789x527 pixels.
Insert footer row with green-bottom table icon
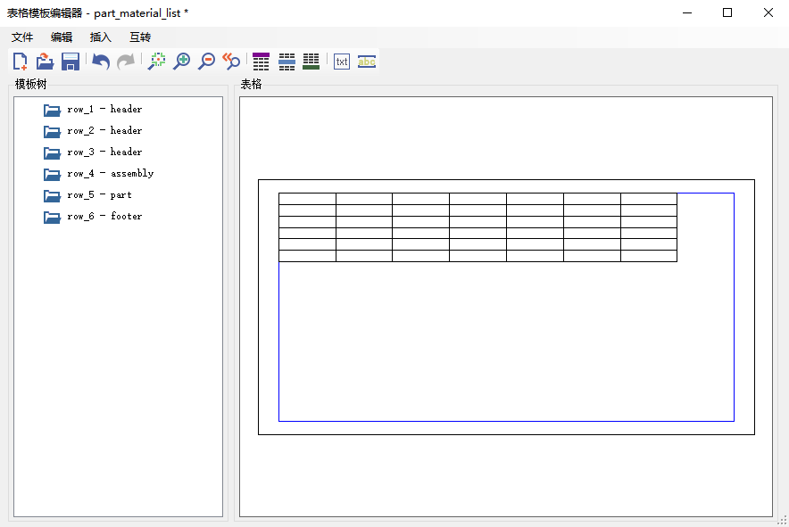(x=311, y=62)
